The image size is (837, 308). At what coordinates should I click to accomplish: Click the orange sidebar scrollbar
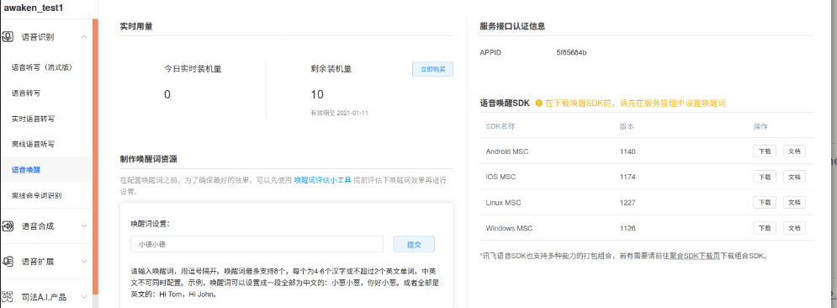(x=96, y=156)
